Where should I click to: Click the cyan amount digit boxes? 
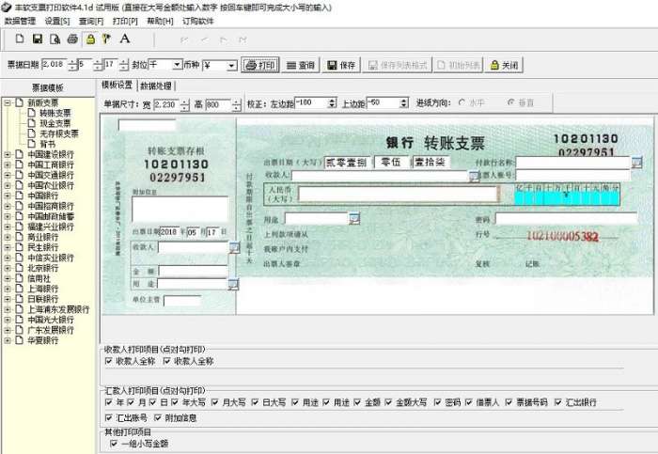[567, 196]
